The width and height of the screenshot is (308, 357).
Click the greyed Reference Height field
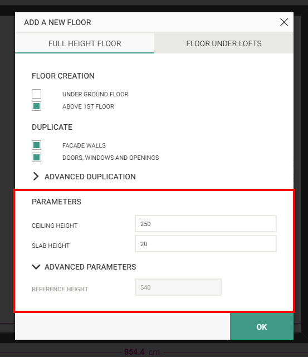pyautogui.click(x=178, y=287)
